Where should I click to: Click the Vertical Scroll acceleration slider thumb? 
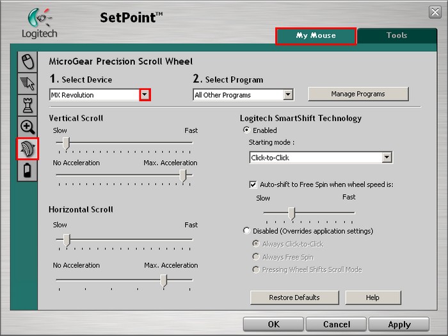coord(183,175)
